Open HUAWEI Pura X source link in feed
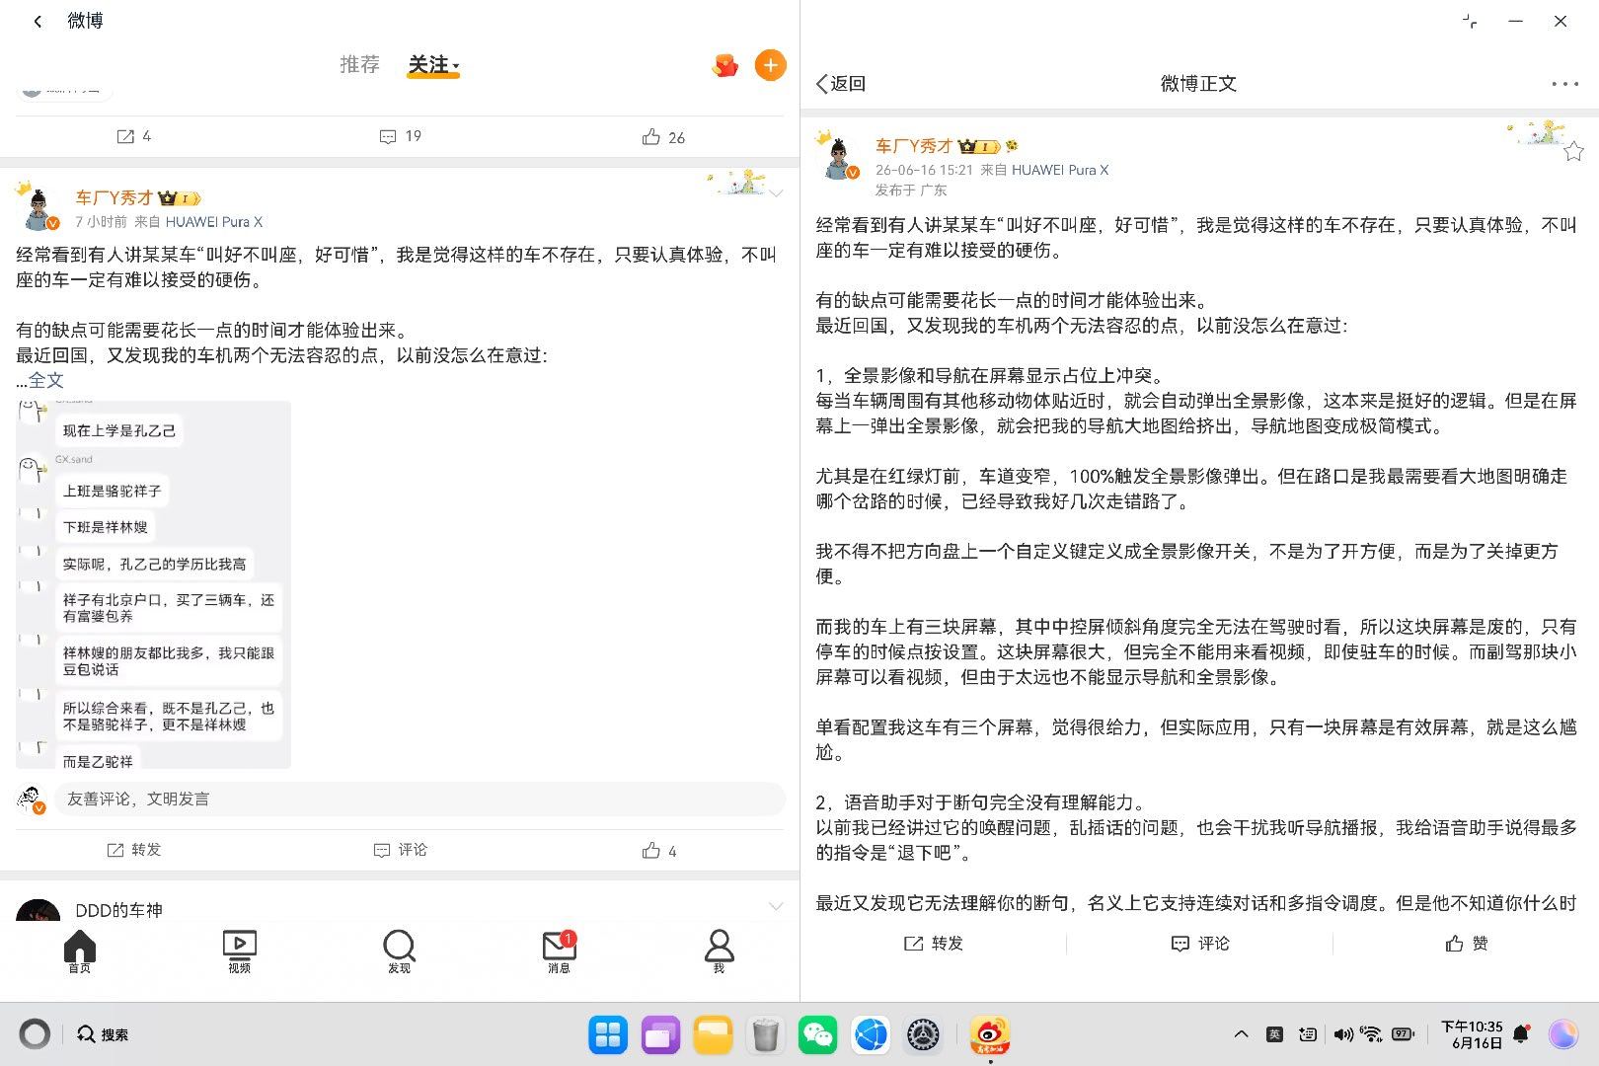1599x1066 pixels. click(x=214, y=222)
